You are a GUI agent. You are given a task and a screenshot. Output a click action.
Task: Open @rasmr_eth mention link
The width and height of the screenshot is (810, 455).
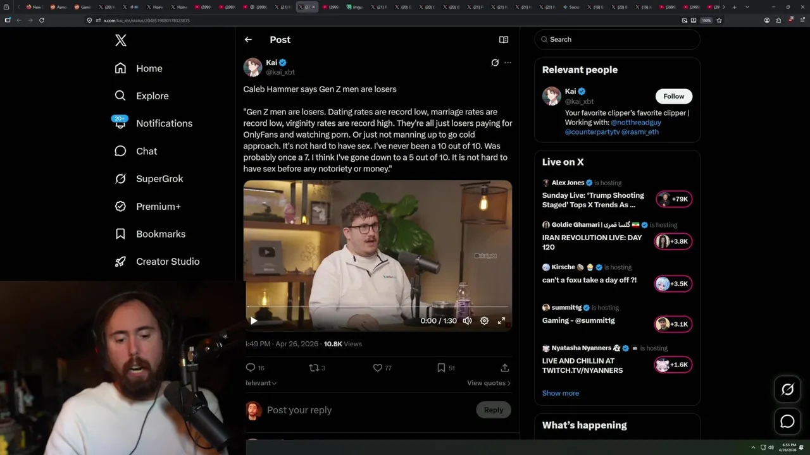(x=640, y=132)
